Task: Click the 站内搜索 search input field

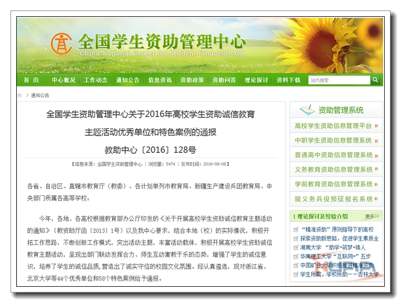Action: tap(338, 80)
